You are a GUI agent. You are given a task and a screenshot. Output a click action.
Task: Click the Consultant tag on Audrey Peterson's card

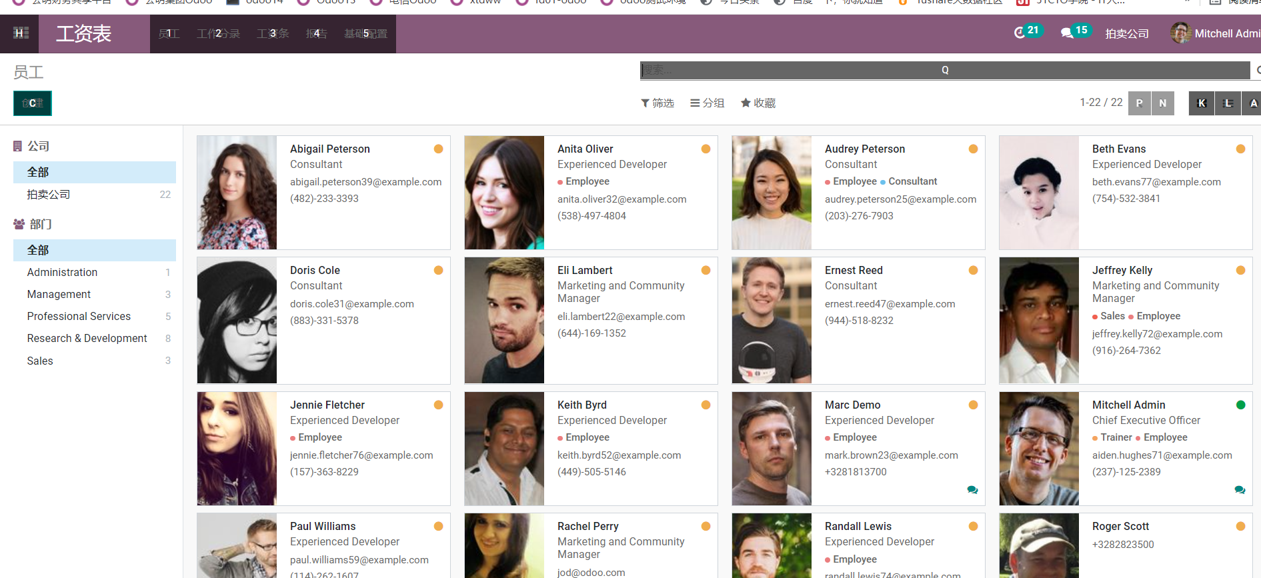click(x=909, y=181)
